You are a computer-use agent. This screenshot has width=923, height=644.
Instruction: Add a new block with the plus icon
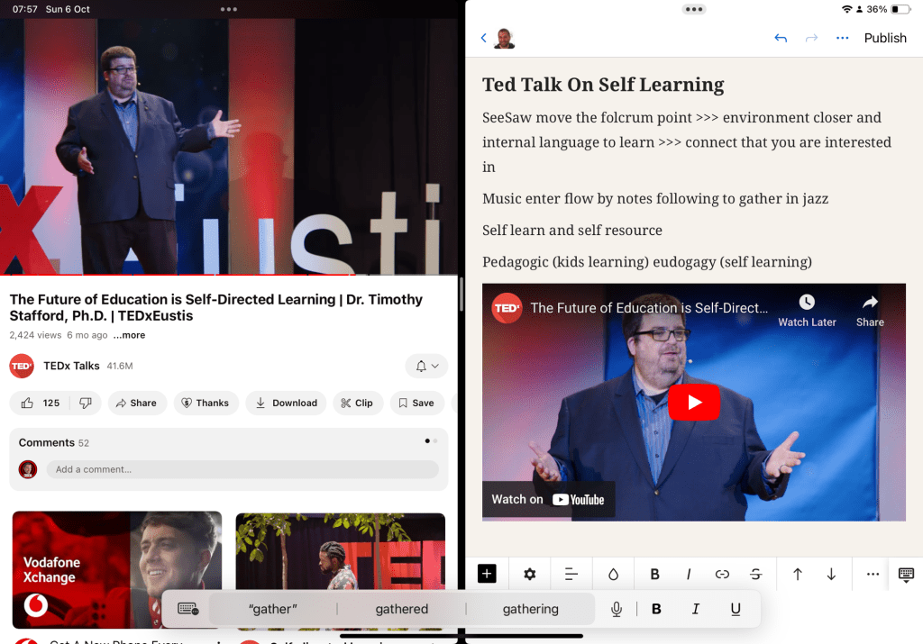[x=487, y=574]
